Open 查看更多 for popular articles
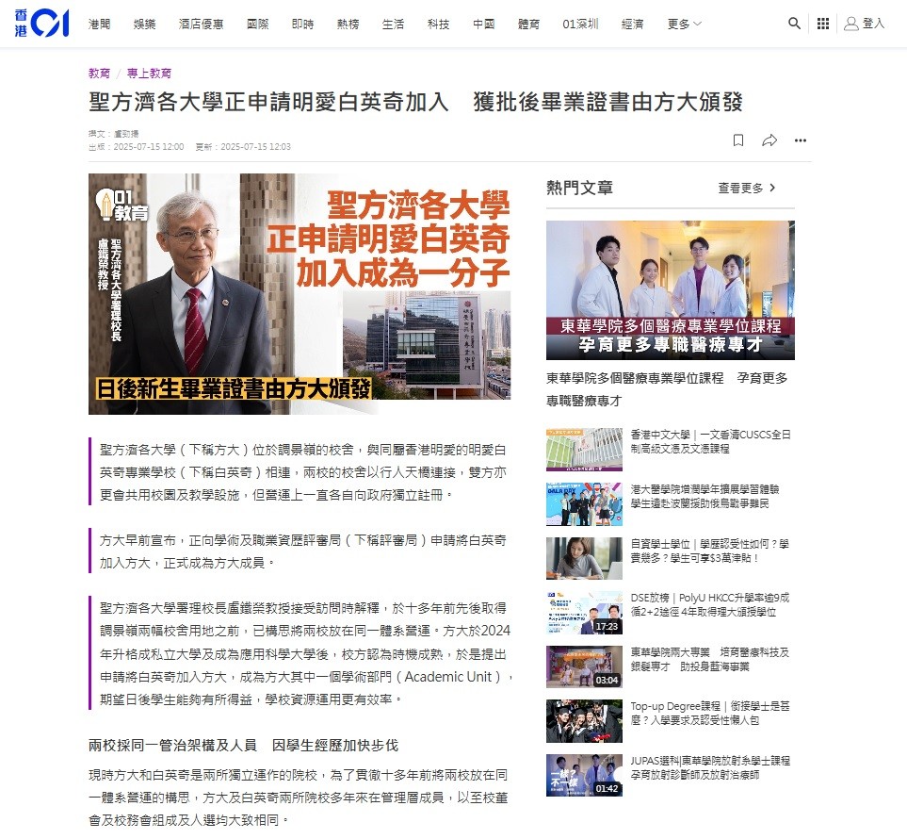 (746, 189)
